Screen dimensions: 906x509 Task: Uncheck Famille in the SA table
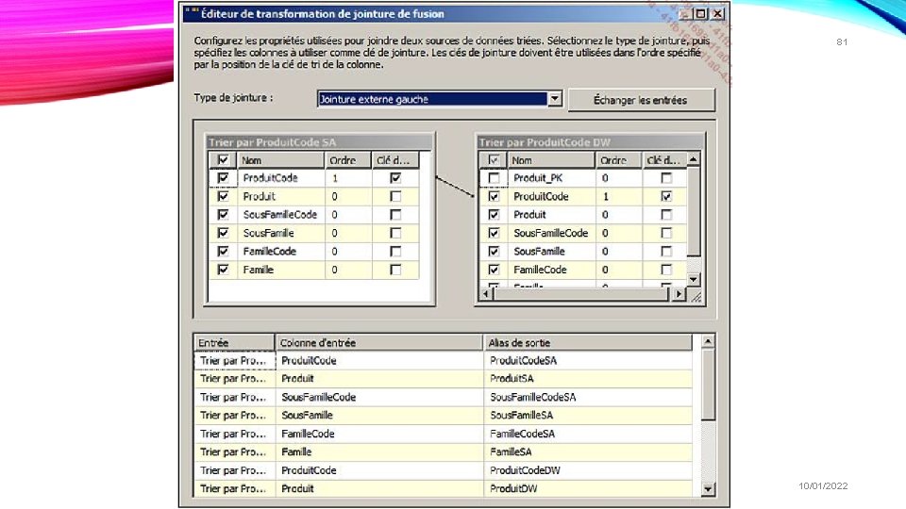pos(223,270)
